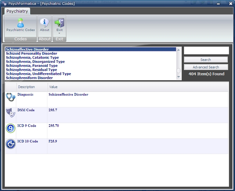235x191 pixels.
Task: Click the About info icon
Action: tap(45, 23)
